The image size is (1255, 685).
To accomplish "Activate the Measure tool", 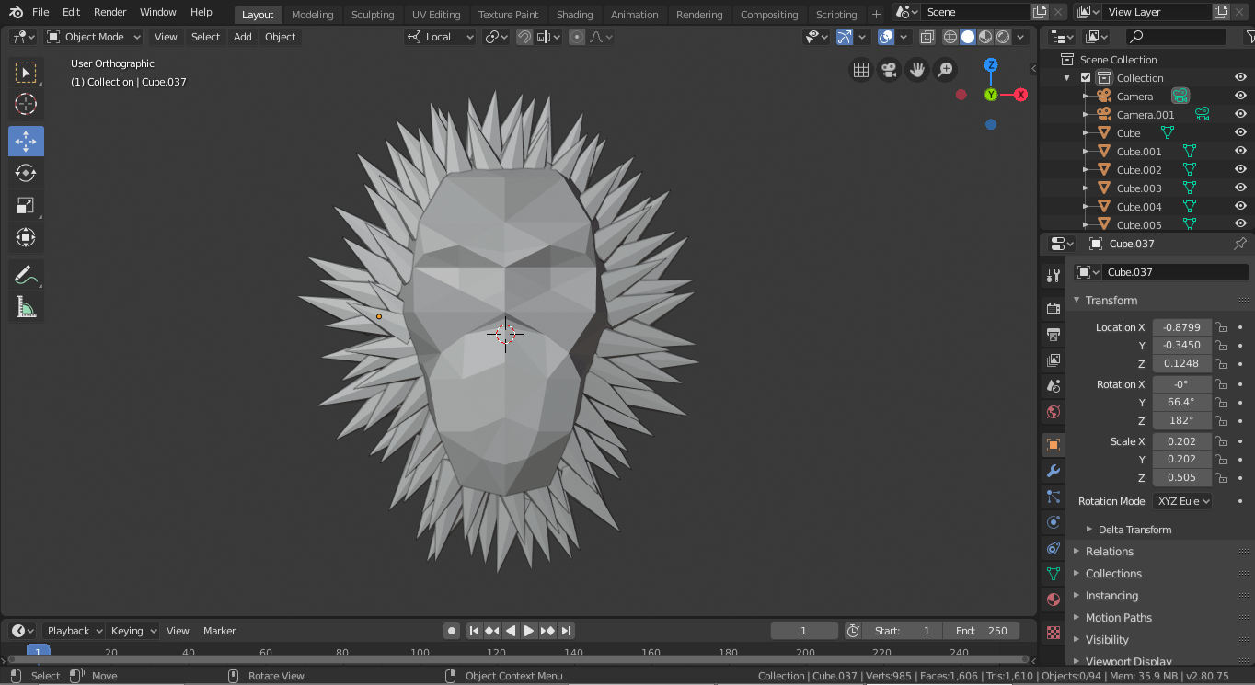I will click(x=26, y=307).
